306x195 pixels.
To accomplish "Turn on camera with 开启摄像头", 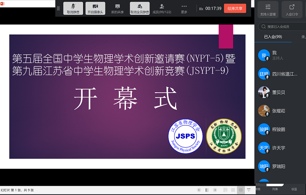I will tap(95, 8).
